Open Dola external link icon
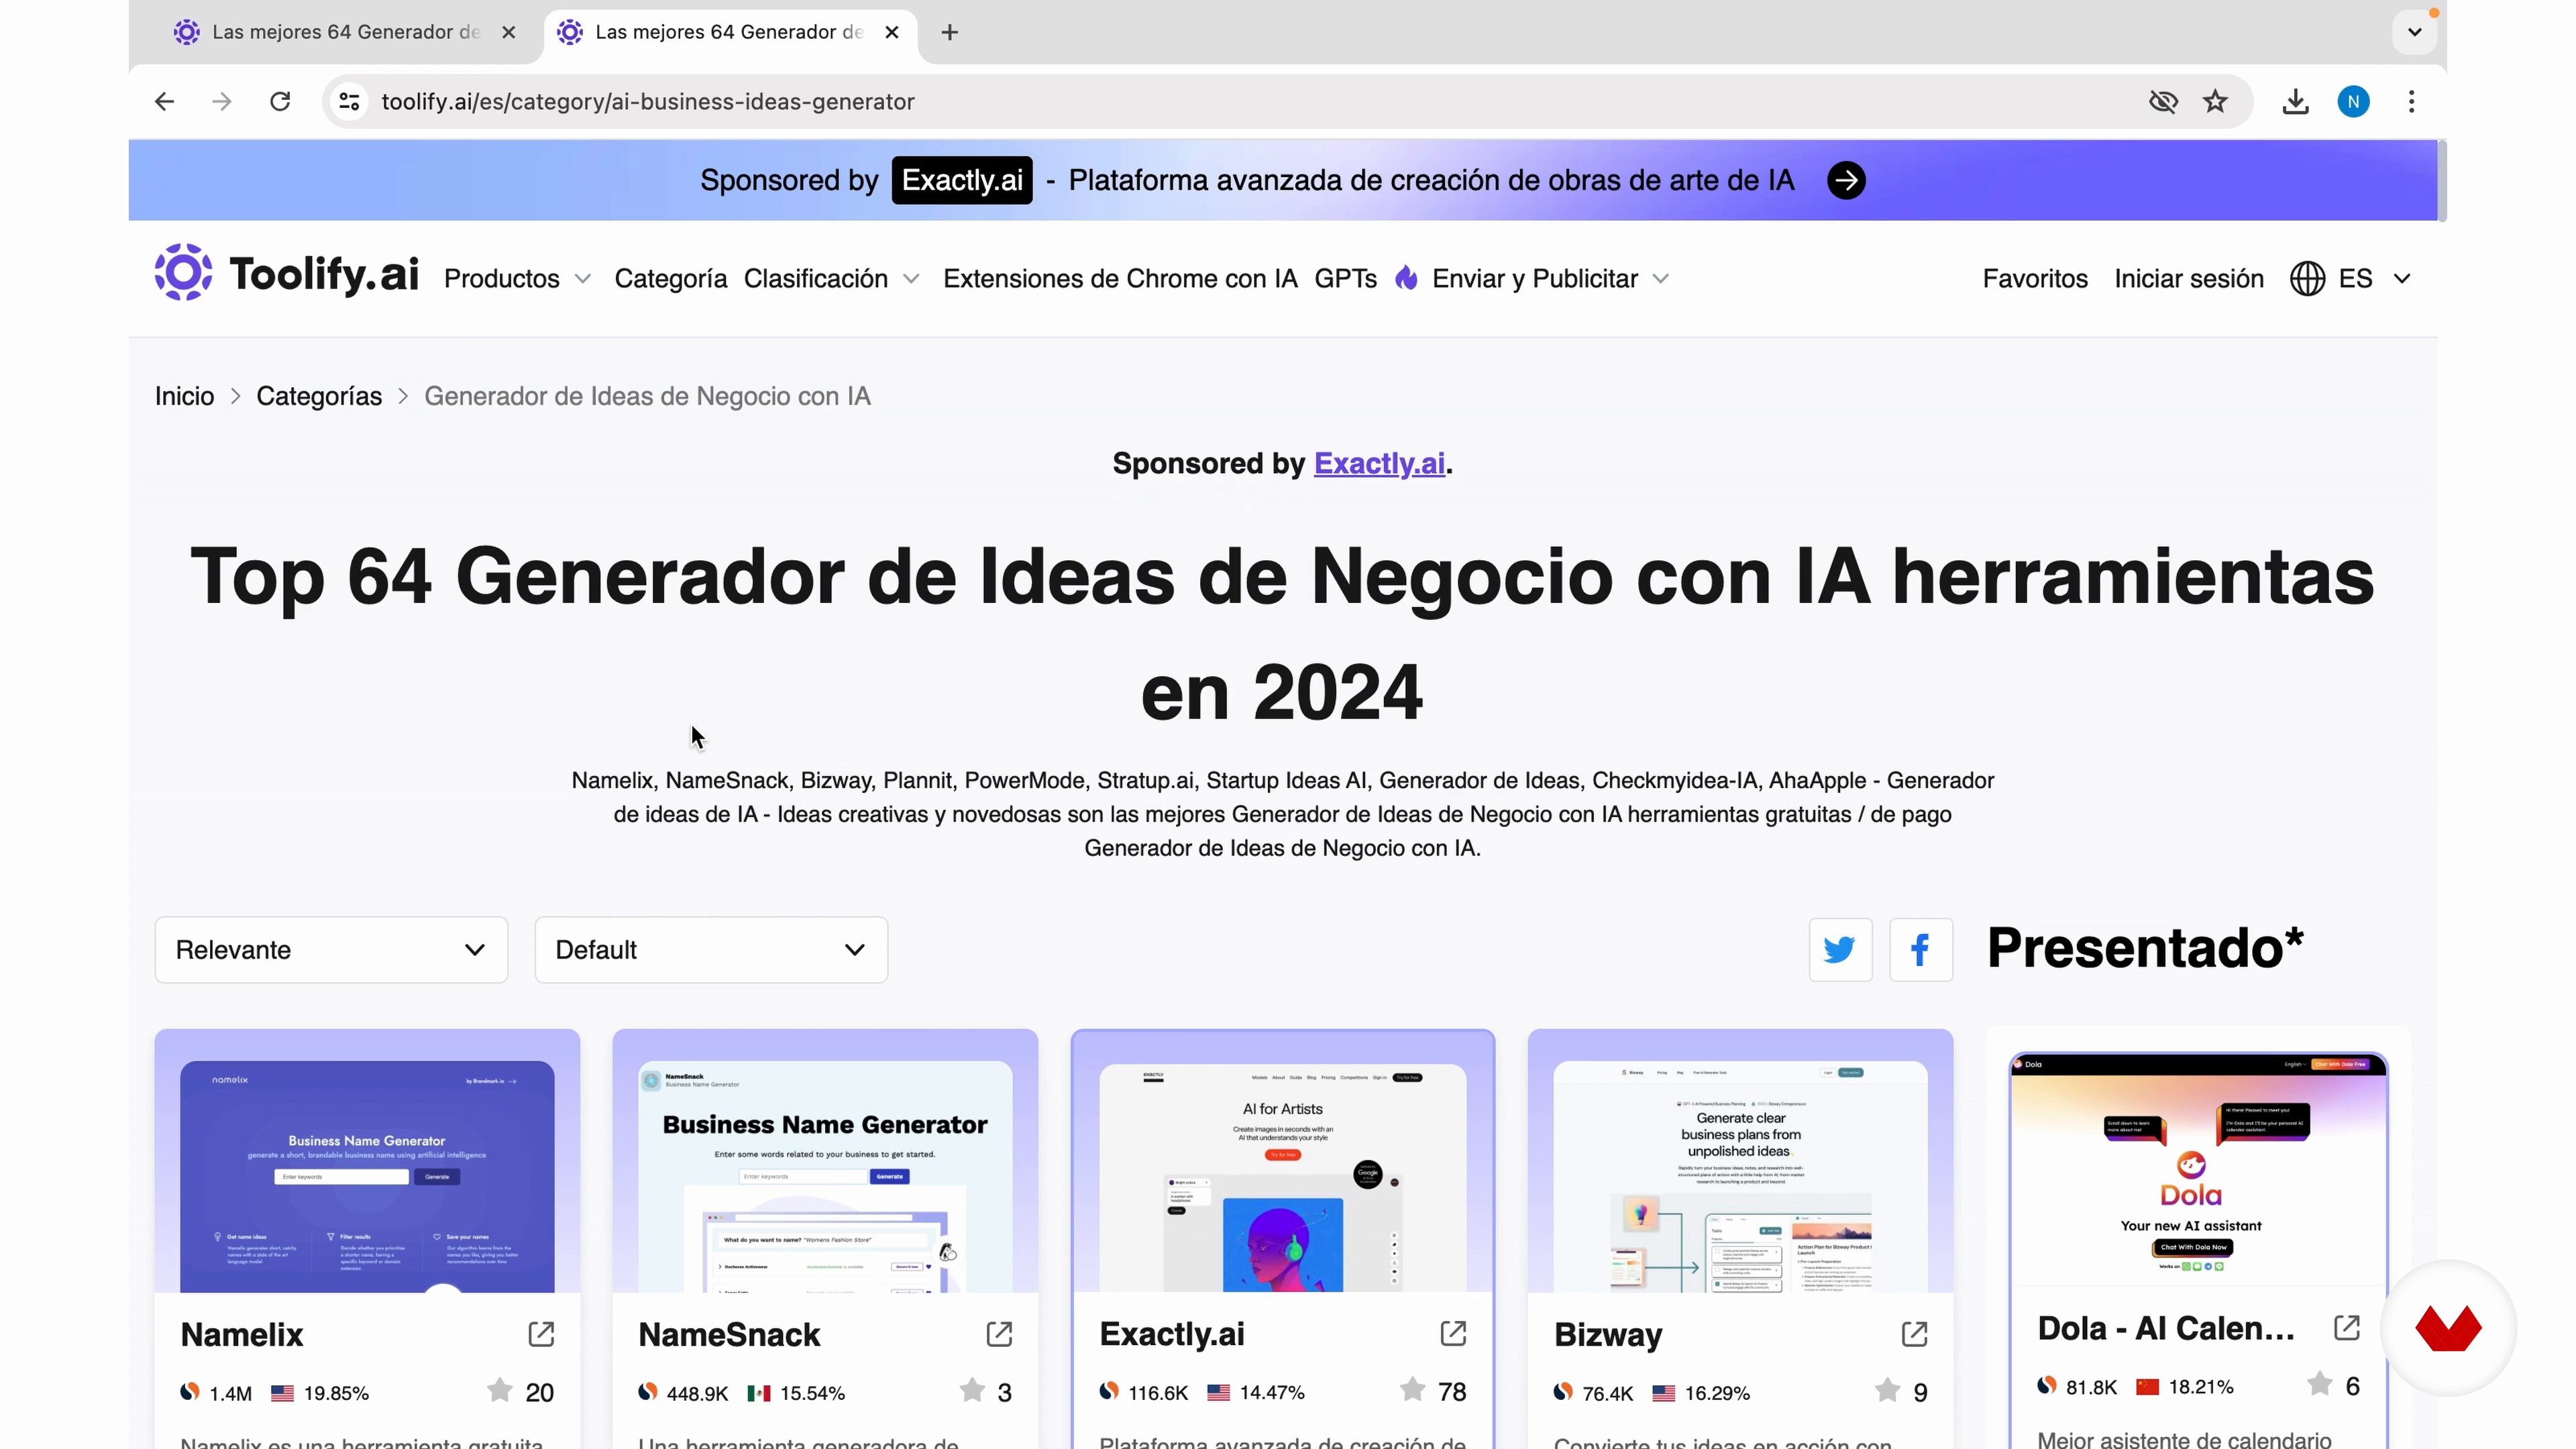The height and width of the screenshot is (1449, 2576). coord(2346,1327)
